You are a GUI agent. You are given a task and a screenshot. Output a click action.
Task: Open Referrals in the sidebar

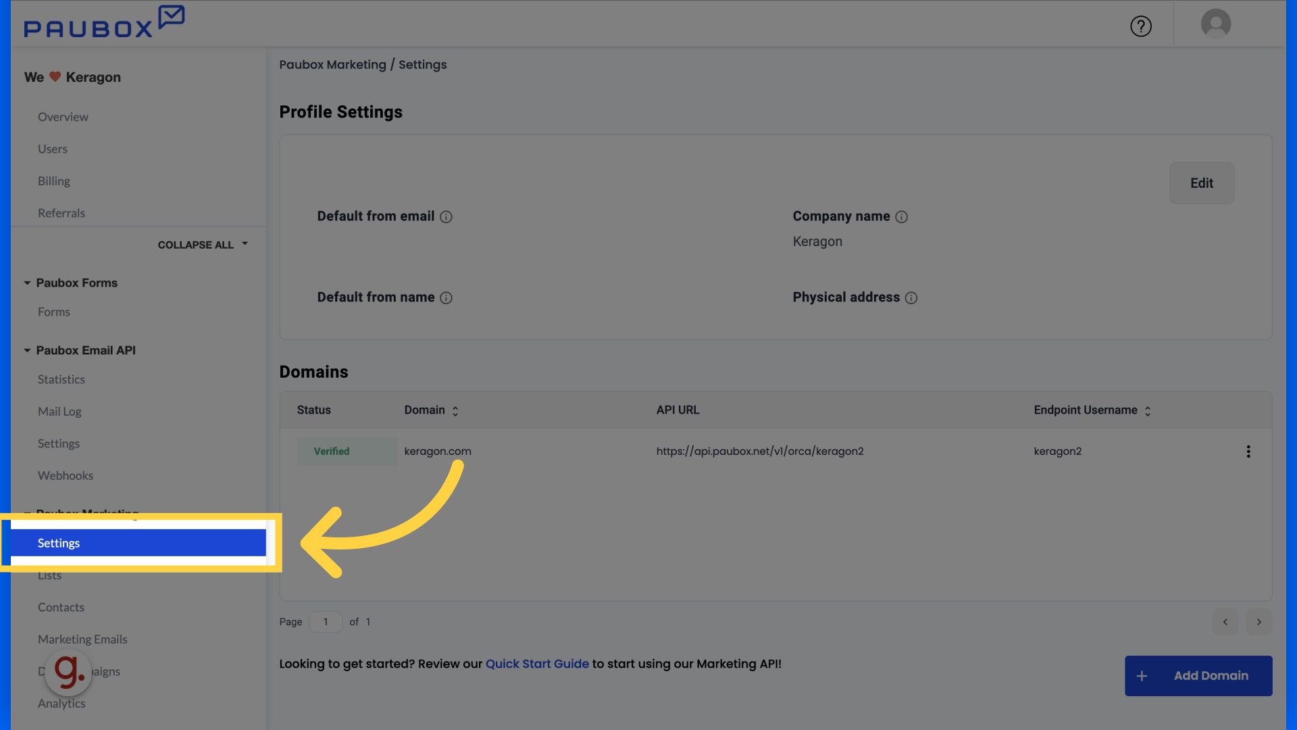coord(61,214)
